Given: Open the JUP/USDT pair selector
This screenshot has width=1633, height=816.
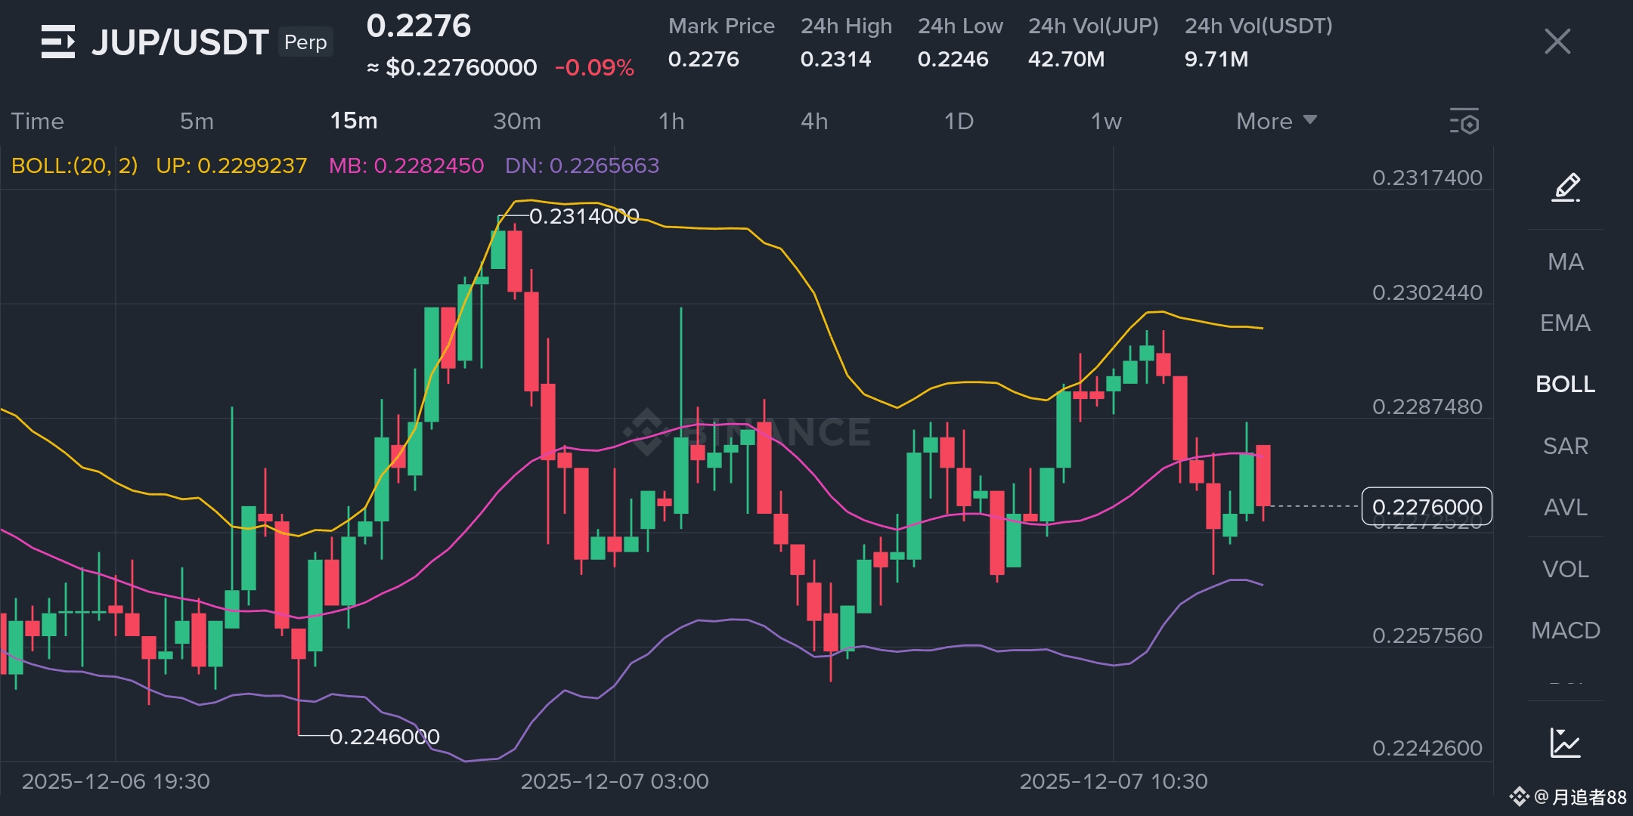Looking at the screenshot, I should point(180,42).
